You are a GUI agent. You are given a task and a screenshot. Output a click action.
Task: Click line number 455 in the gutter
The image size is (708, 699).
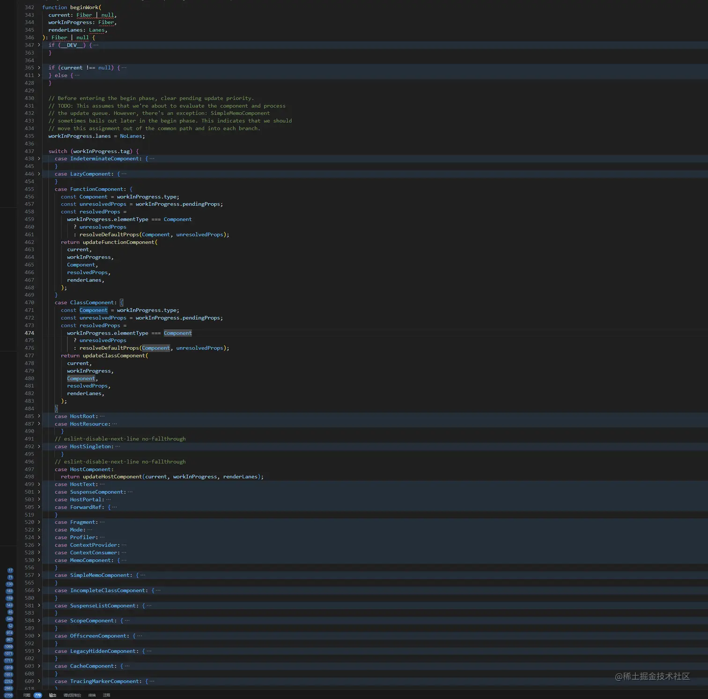29,189
